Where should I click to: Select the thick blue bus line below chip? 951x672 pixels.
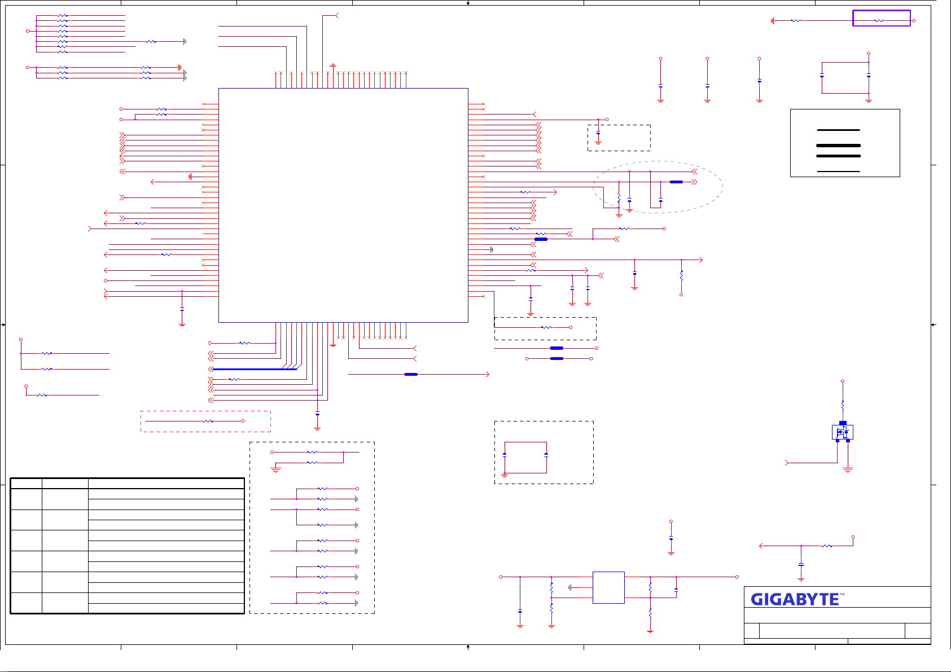[x=255, y=369]
